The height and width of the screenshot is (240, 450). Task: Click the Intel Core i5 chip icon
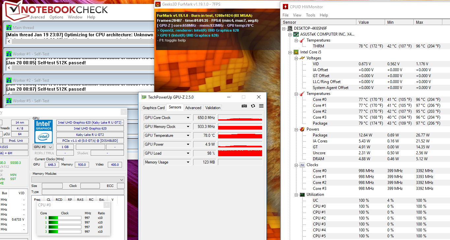(x=296, y=52)
